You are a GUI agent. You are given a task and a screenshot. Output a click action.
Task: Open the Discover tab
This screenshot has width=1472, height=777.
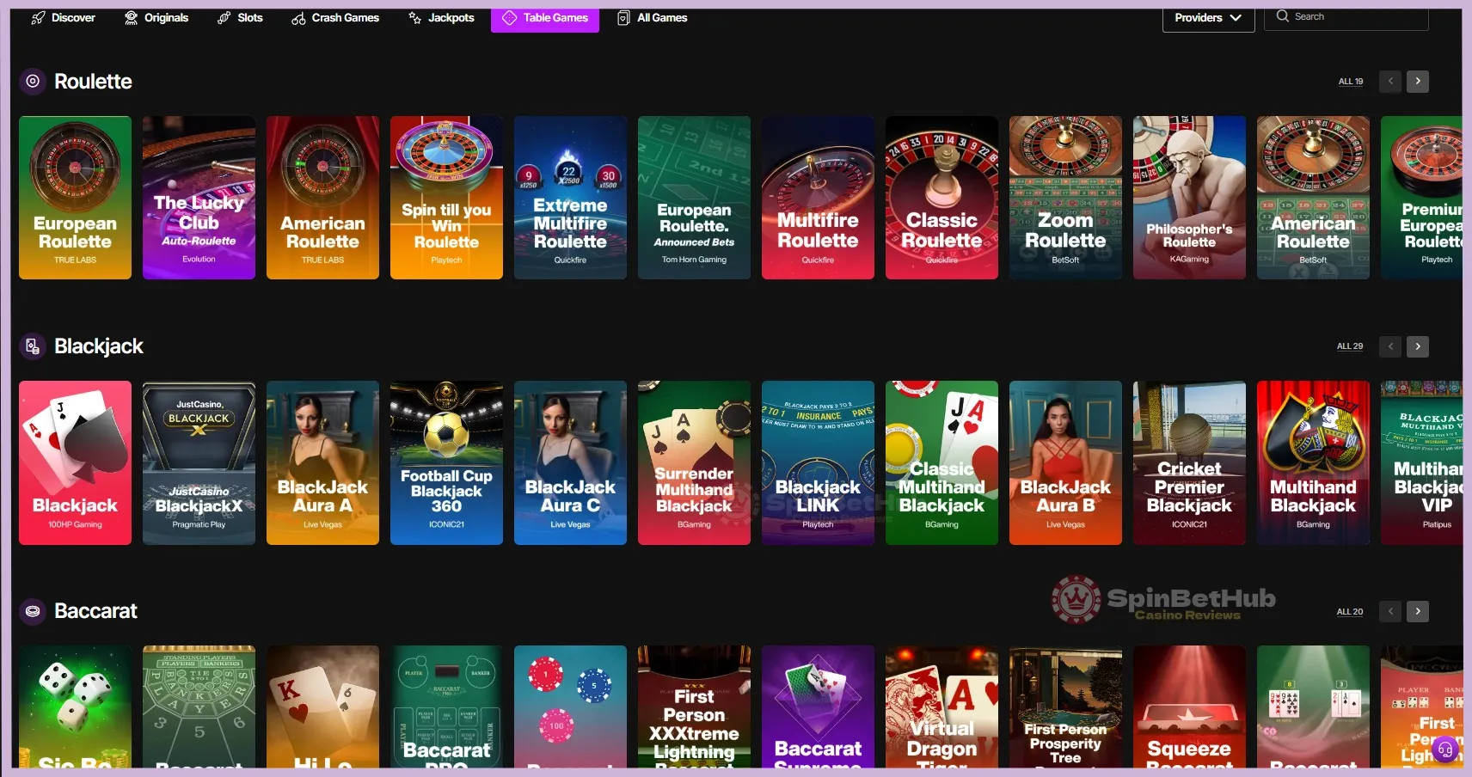tap(63, 17)
